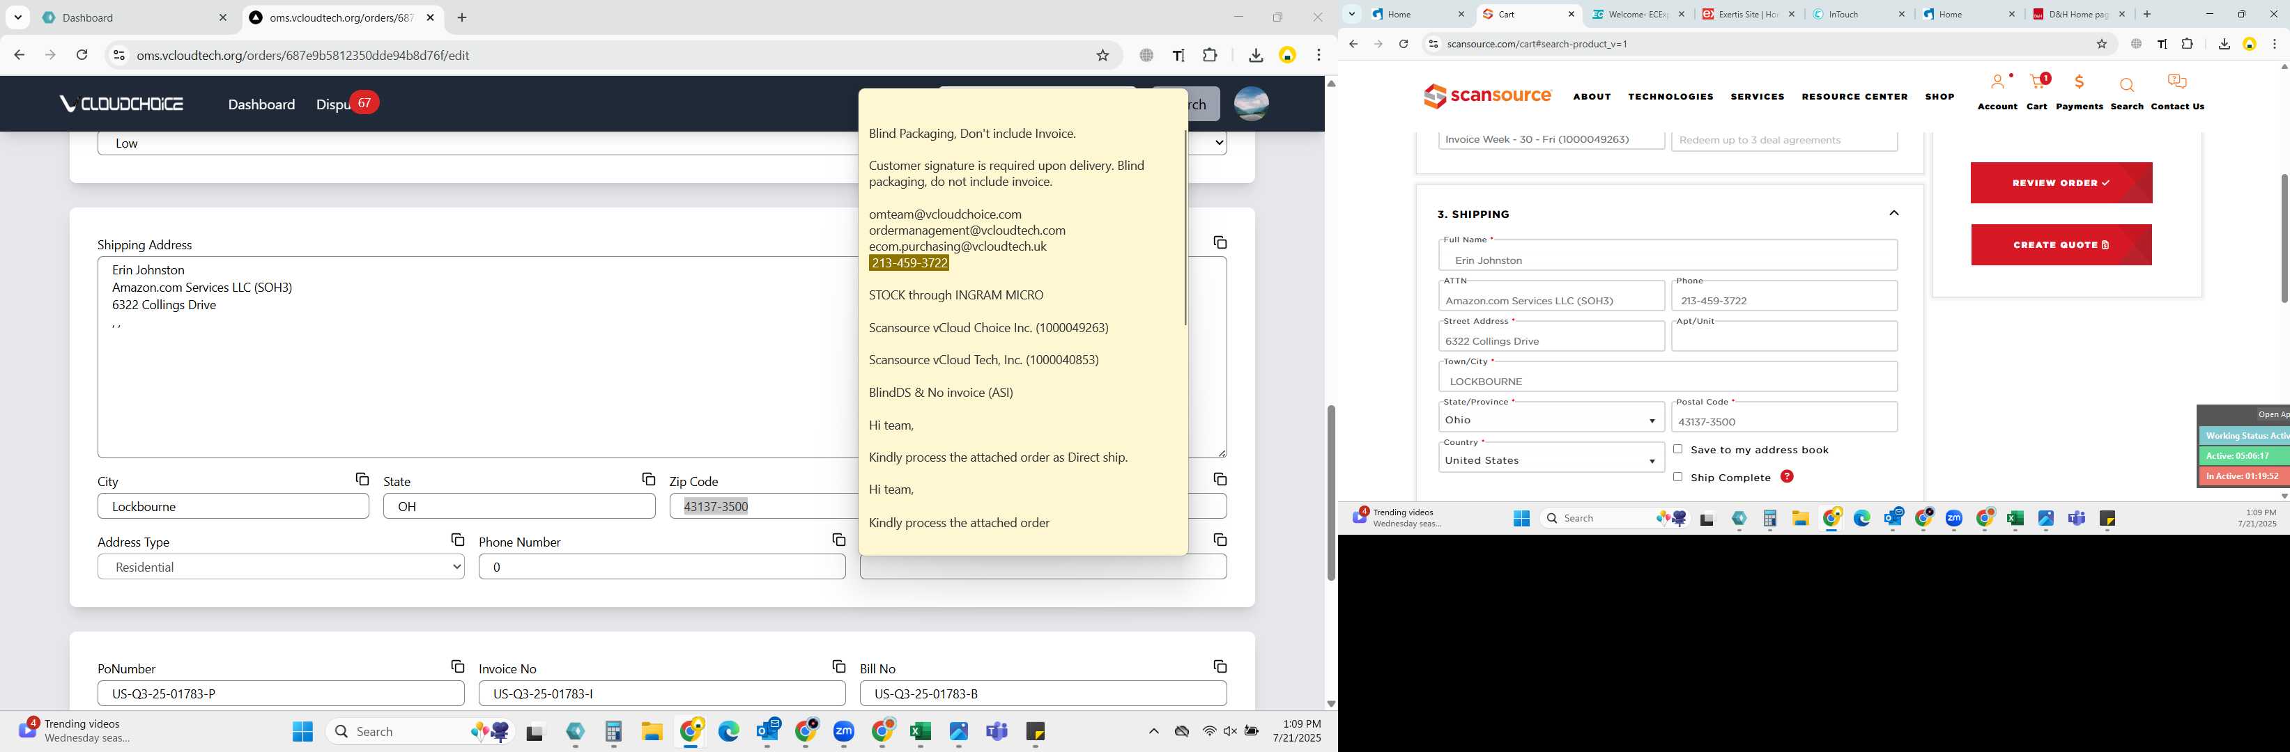Click the REVIEW ORDER button
Image resolution: width=2290 pixels, height=752 pixels.
(x=2061, y=183)
